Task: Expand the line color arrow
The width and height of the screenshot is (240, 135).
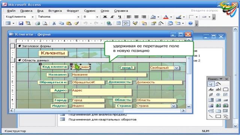Action: point(184,17)
